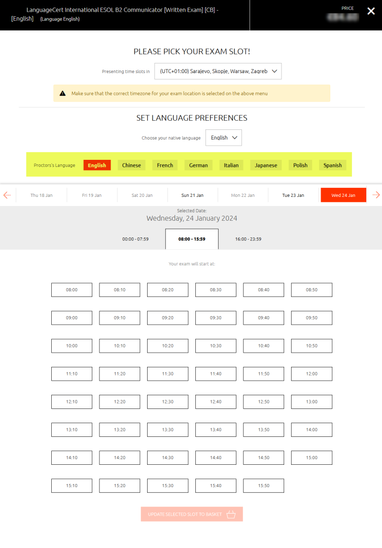Pick the 14:50 exam slot

click(x=263, y=458)
